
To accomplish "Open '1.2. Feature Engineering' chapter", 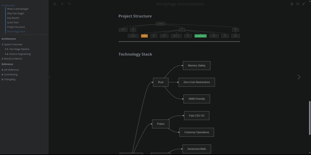I will click(18, 54).
